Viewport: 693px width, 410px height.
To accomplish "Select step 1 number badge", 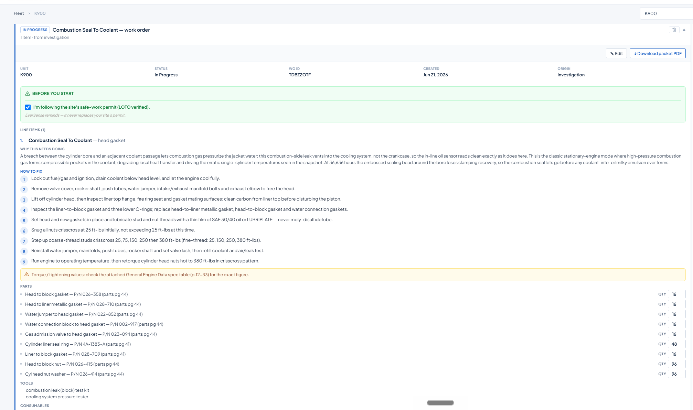I will click(24, 179).
